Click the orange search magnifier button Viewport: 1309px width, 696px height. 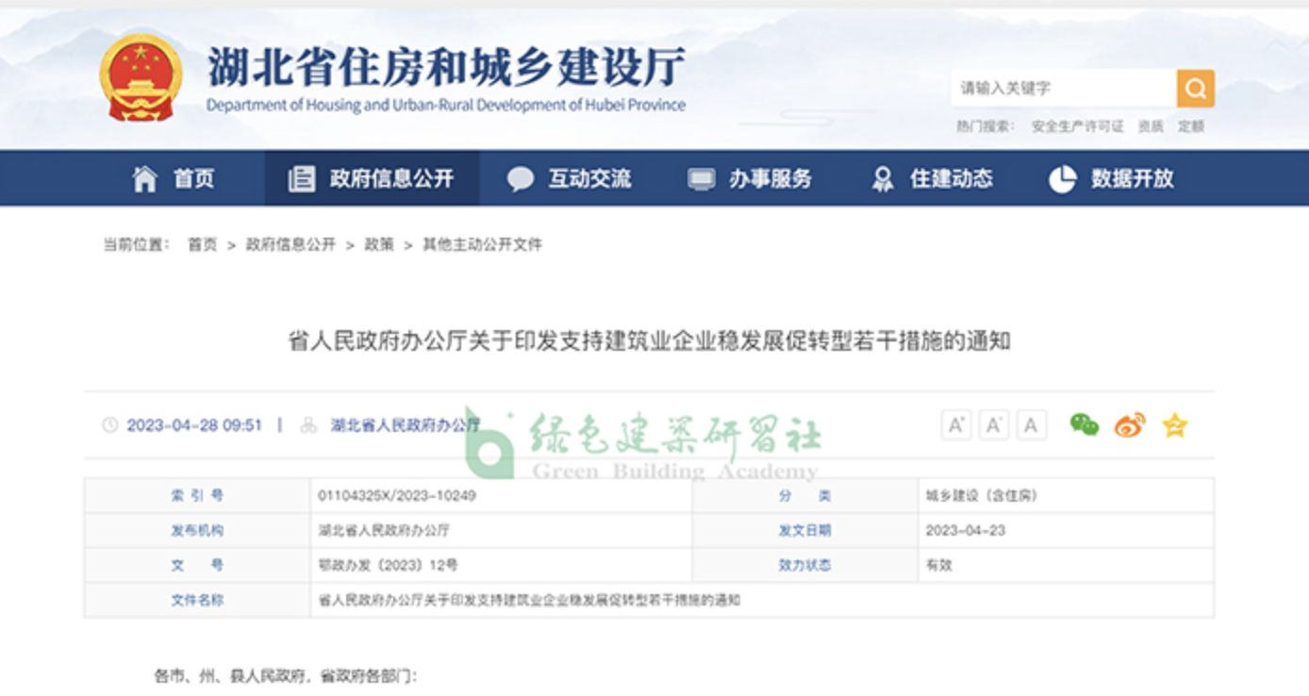(1195, 89)
